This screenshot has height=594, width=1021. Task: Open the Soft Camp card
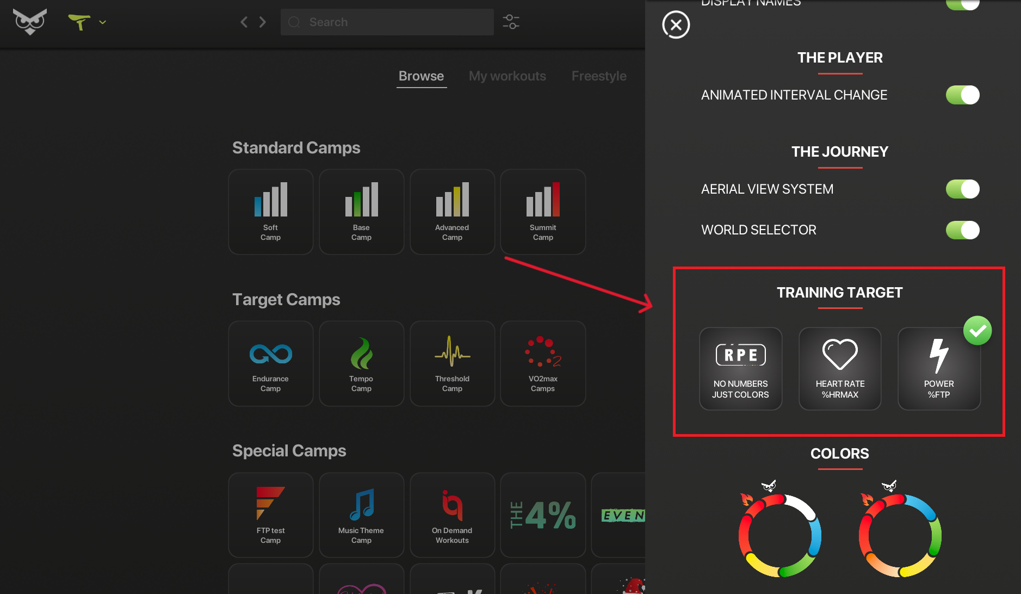pos(271,212)
